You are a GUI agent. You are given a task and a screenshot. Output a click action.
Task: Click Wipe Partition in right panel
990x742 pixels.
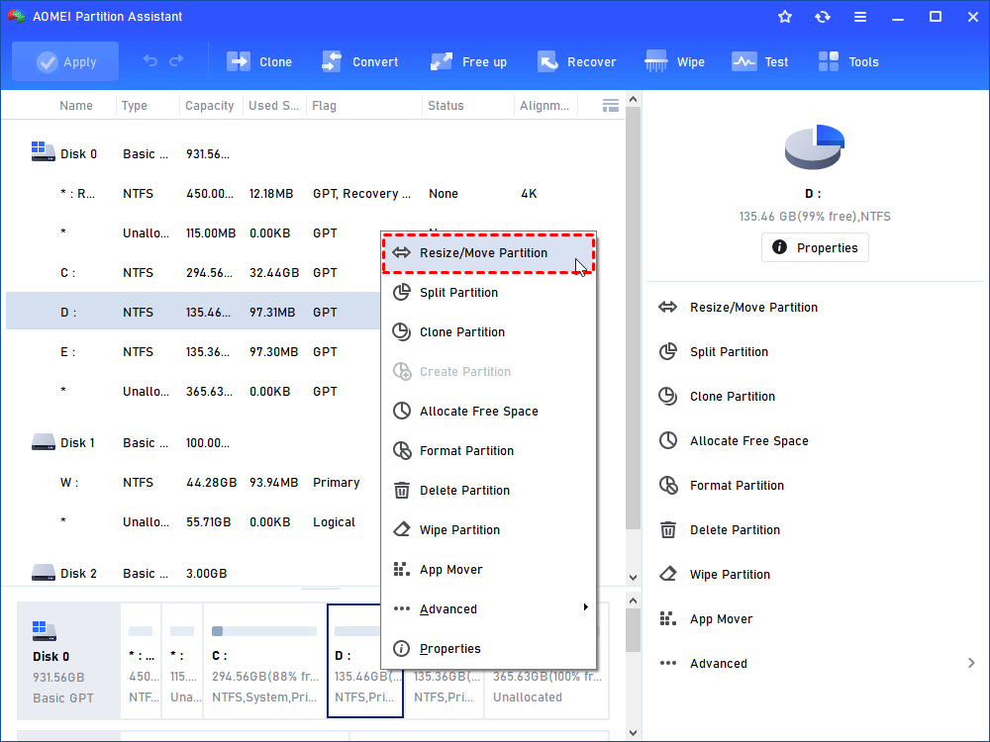coord(714,575)
